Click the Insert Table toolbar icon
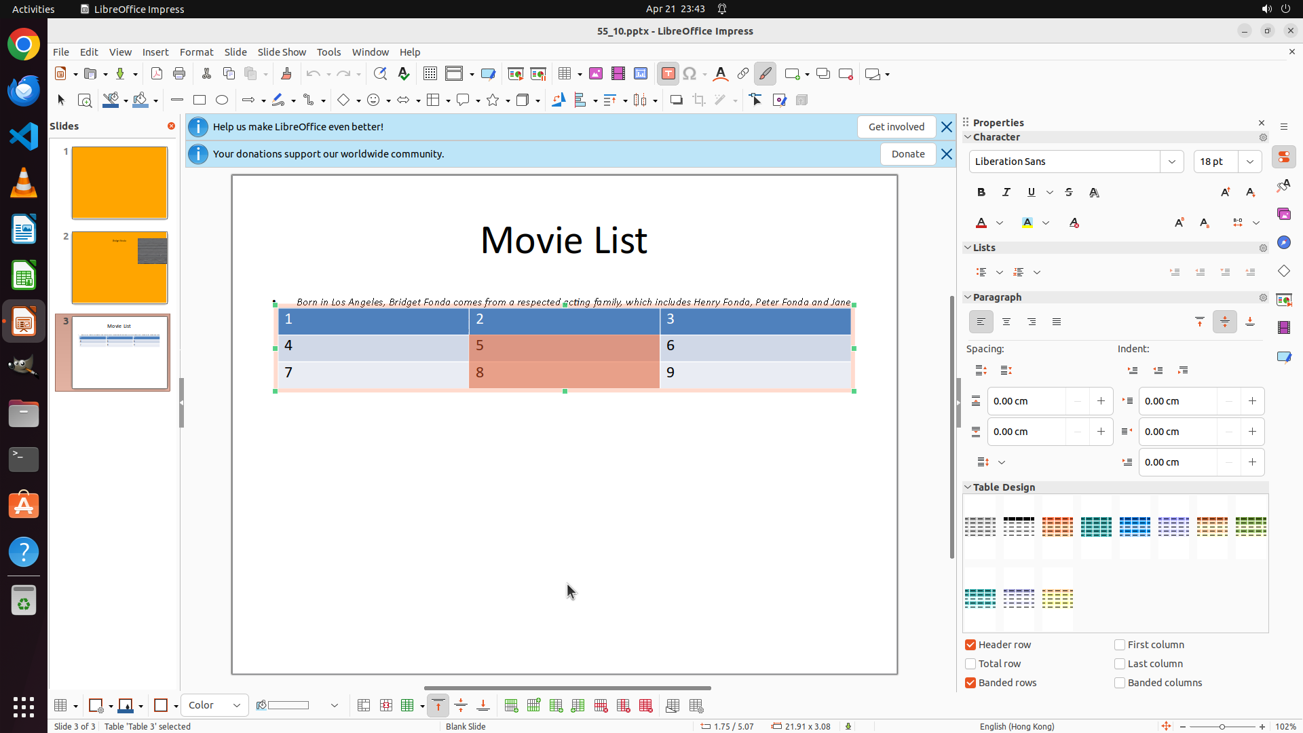 [x=564, y=74]
